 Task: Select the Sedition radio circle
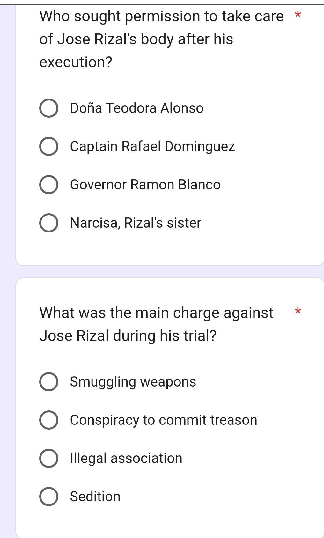49,497
